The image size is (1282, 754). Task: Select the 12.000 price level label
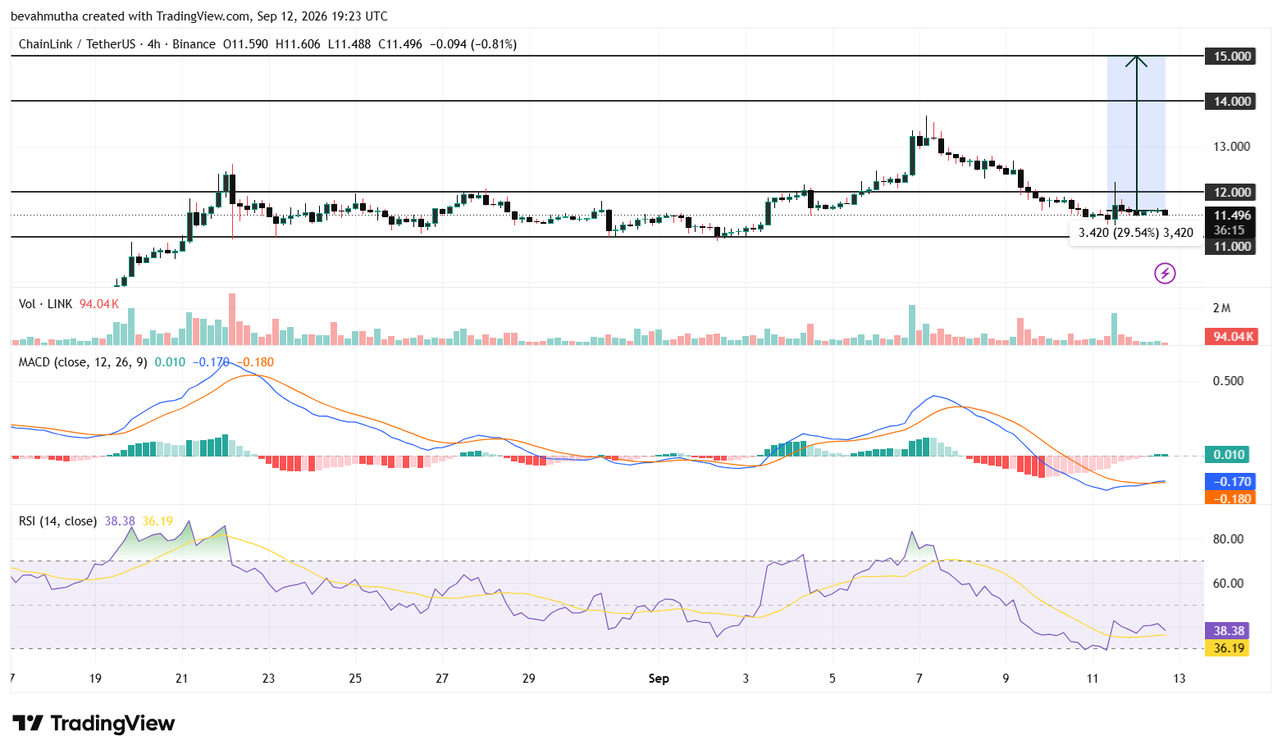coord(1232,193)
